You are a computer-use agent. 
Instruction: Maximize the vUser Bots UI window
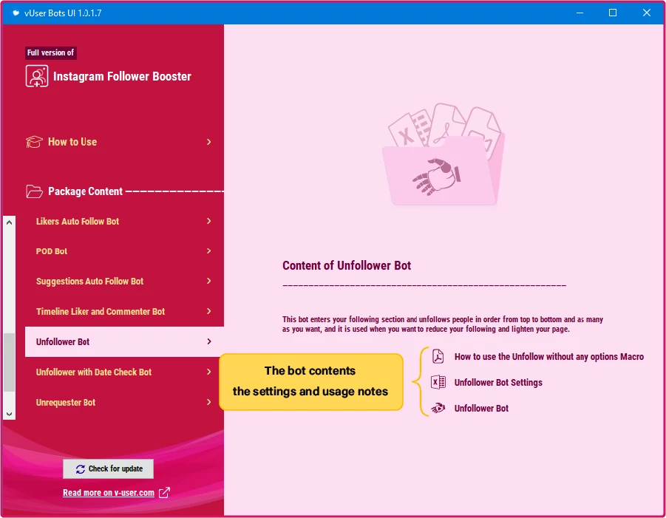tap(613, 13)
